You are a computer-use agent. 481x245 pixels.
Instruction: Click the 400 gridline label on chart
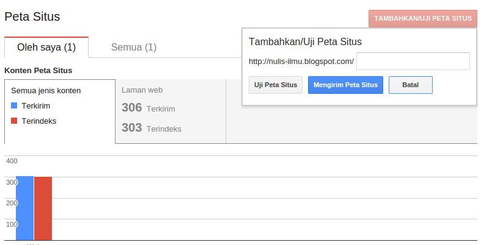[x=12, y=161]
